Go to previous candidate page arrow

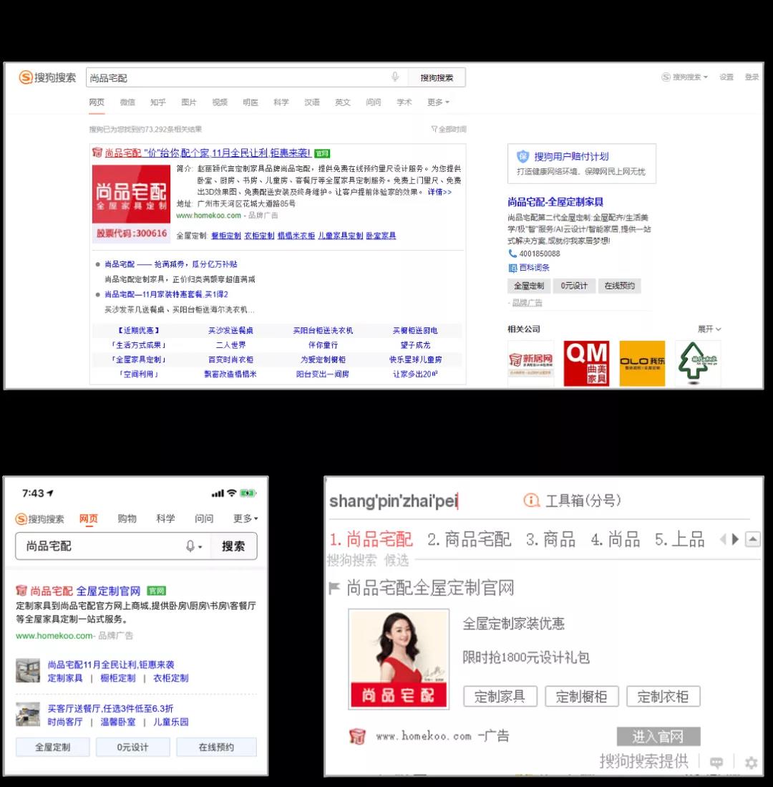[x=723, y=539]
